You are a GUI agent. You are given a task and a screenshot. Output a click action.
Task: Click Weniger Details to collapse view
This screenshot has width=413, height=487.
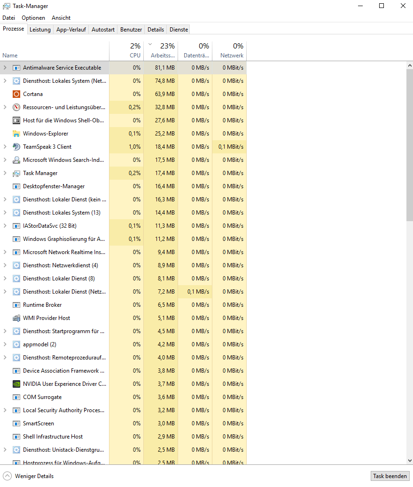tap(28, 476)
